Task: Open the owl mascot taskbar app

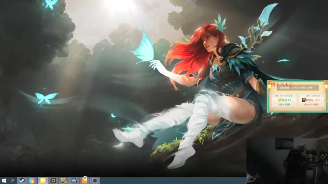Action: click(x=64, y=180)
